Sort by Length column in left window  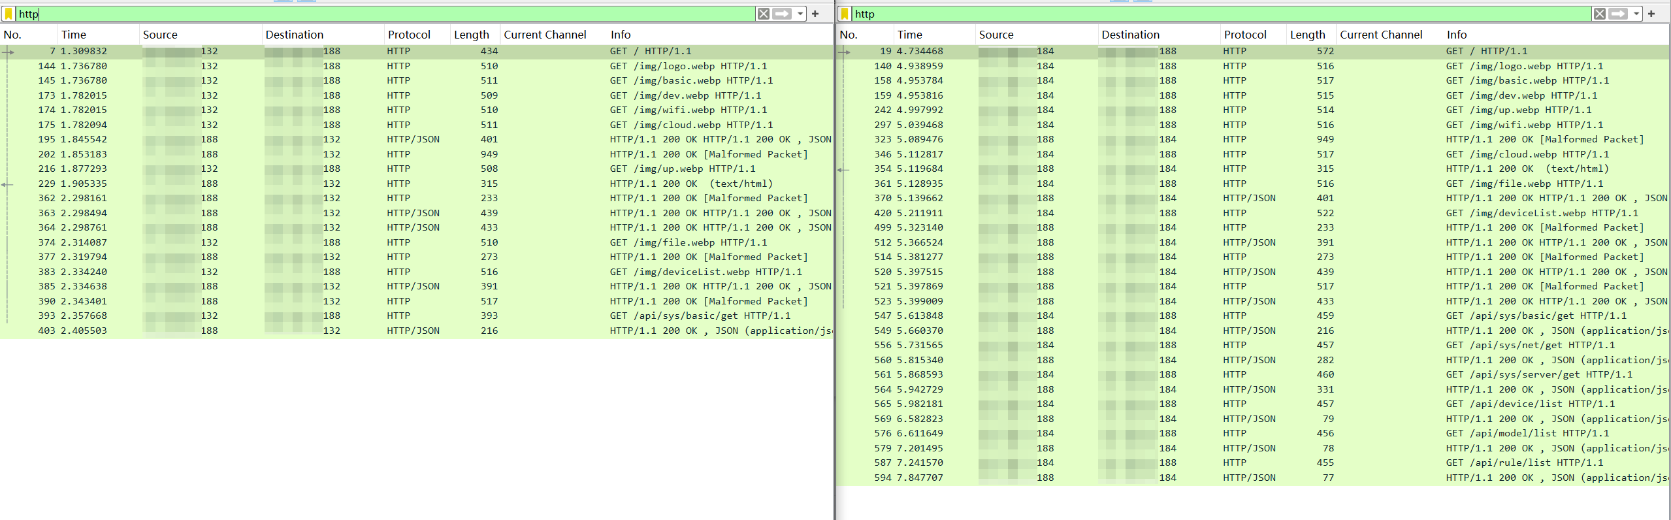tap(471, 35)
